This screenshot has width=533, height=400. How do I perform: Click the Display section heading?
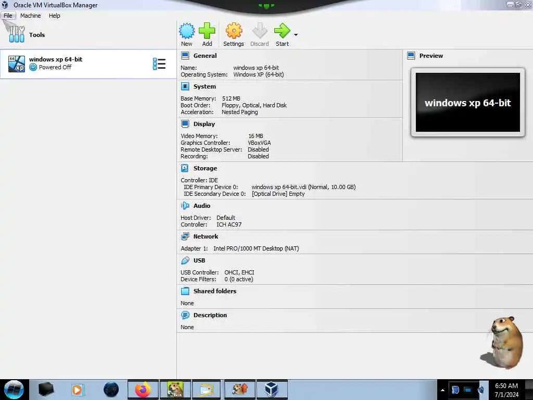pyautogui.click(x=204, y=124)
